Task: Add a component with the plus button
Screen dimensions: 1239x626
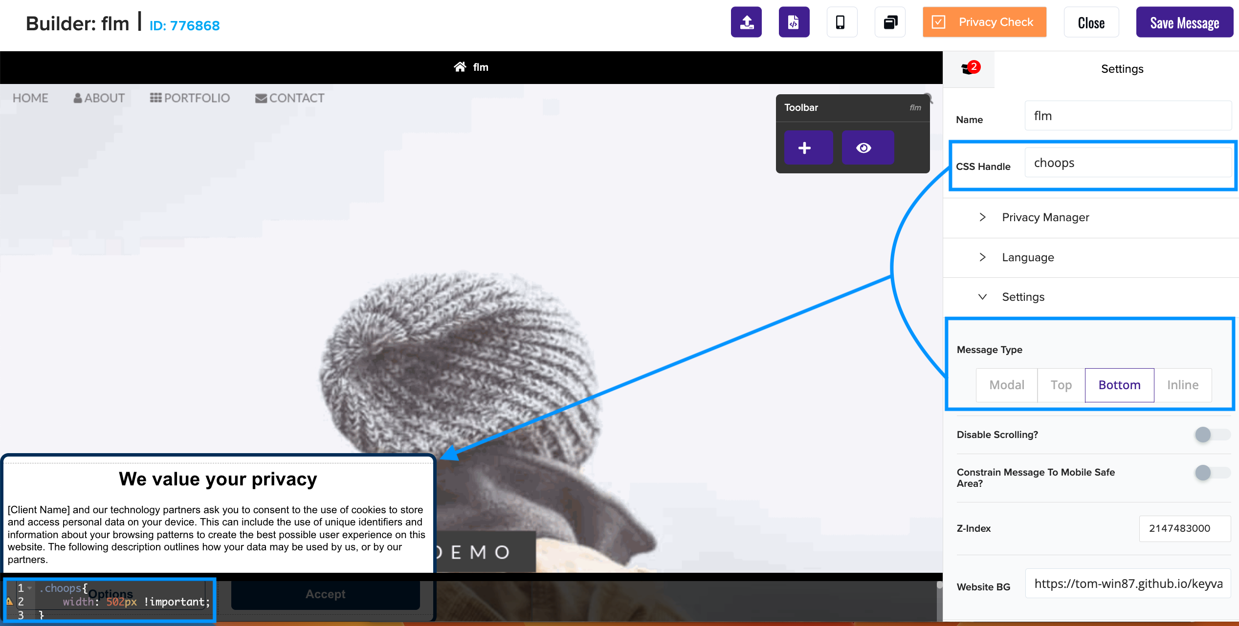Action: tap(808, 147)
